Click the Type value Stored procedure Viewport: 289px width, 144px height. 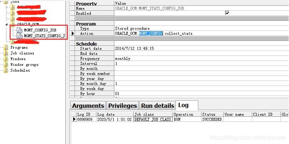pos(132,28)
